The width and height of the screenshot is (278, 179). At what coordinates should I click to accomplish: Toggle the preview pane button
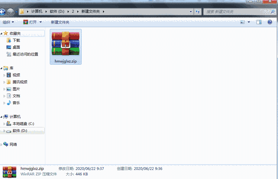point(259,22)
